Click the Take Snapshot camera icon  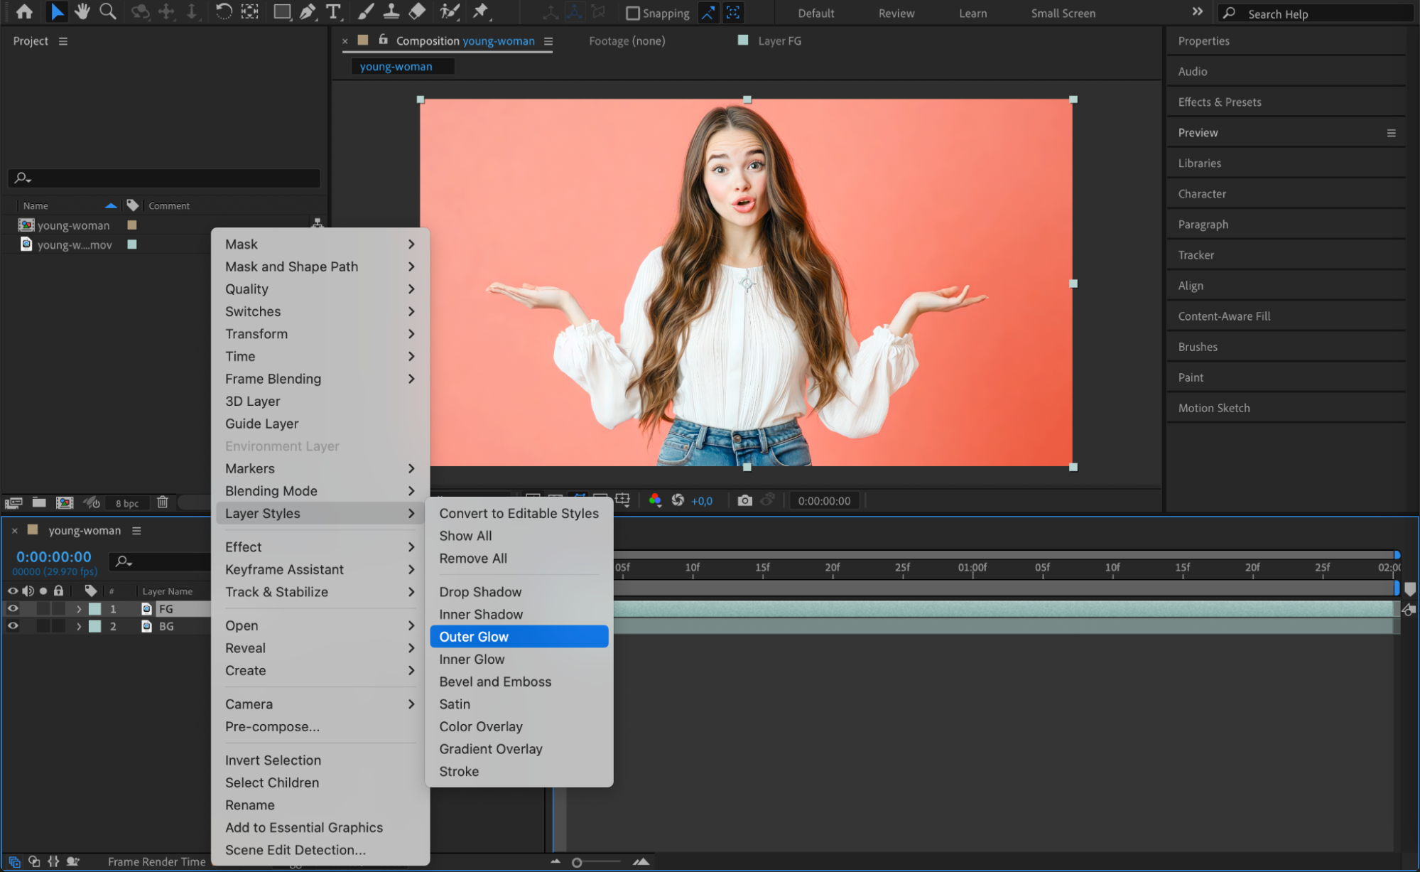(744, 500)
